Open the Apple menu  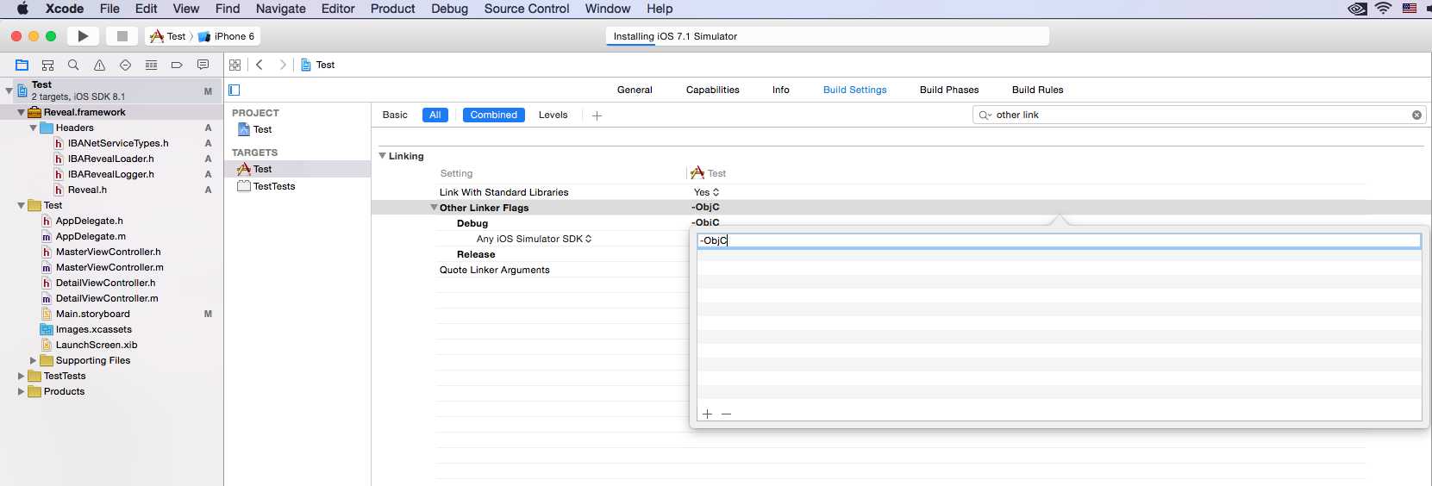[23, 9]
